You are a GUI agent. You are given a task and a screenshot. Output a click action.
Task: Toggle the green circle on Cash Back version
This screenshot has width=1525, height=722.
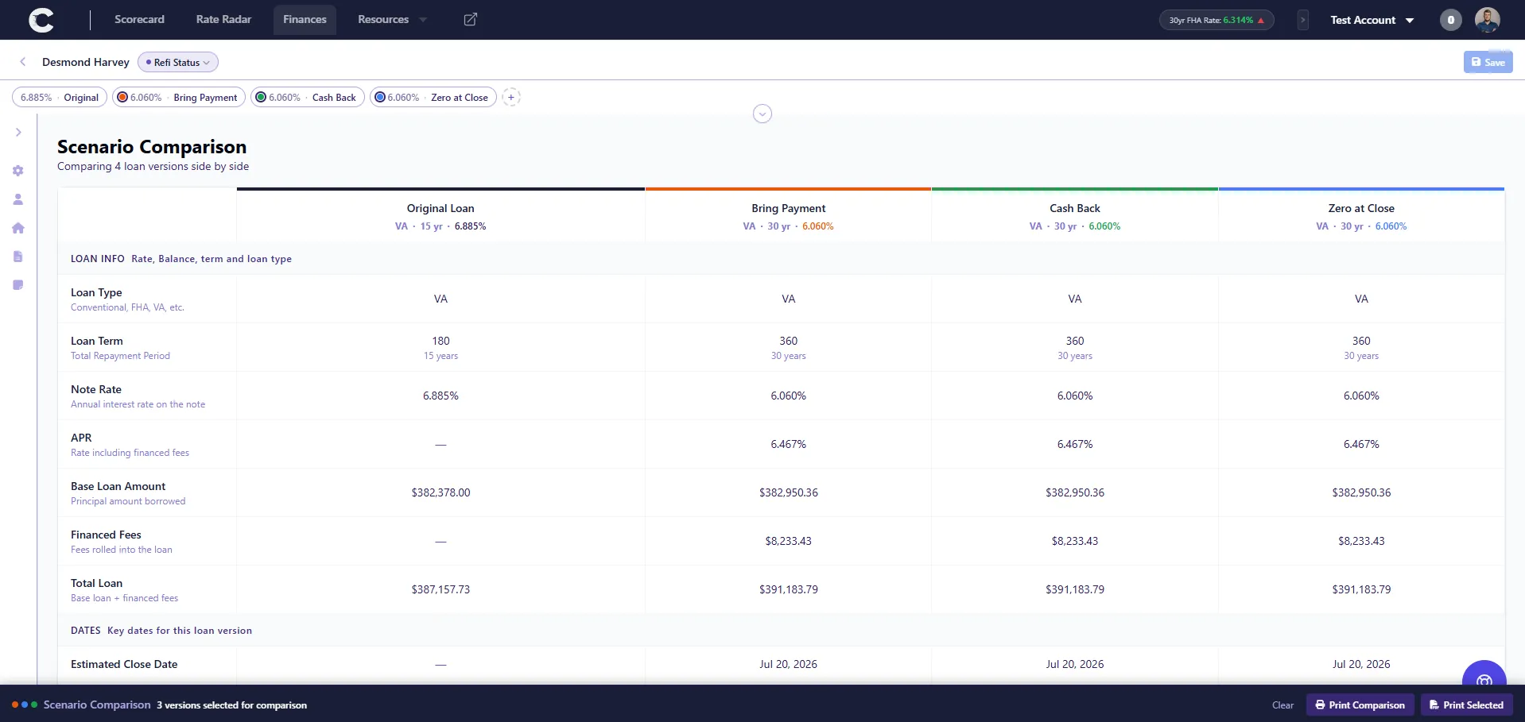point(261,97)
